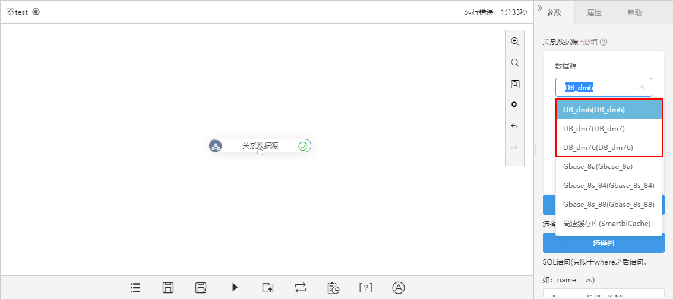Click the 运行错误 status text
The height and width of the screenshot is (299, 673).
point(496,12)
